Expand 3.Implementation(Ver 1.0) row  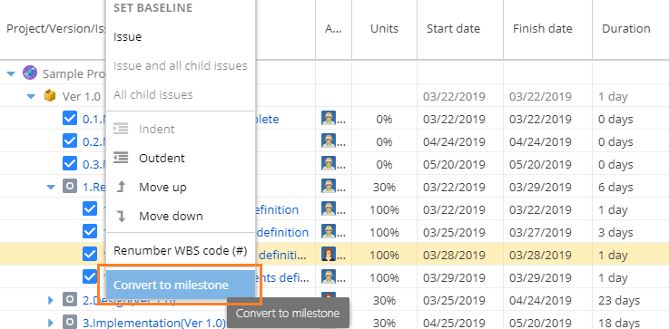(51, 323)
